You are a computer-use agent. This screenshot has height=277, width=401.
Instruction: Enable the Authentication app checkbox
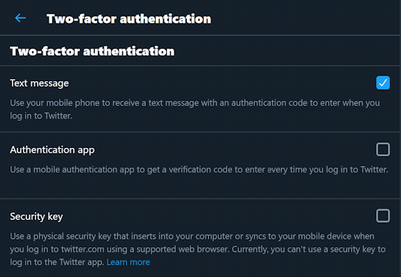383,149
